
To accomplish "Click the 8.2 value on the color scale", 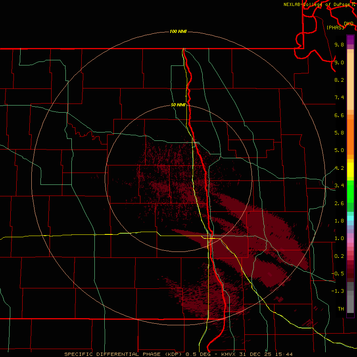I will (x=339, y=80).
